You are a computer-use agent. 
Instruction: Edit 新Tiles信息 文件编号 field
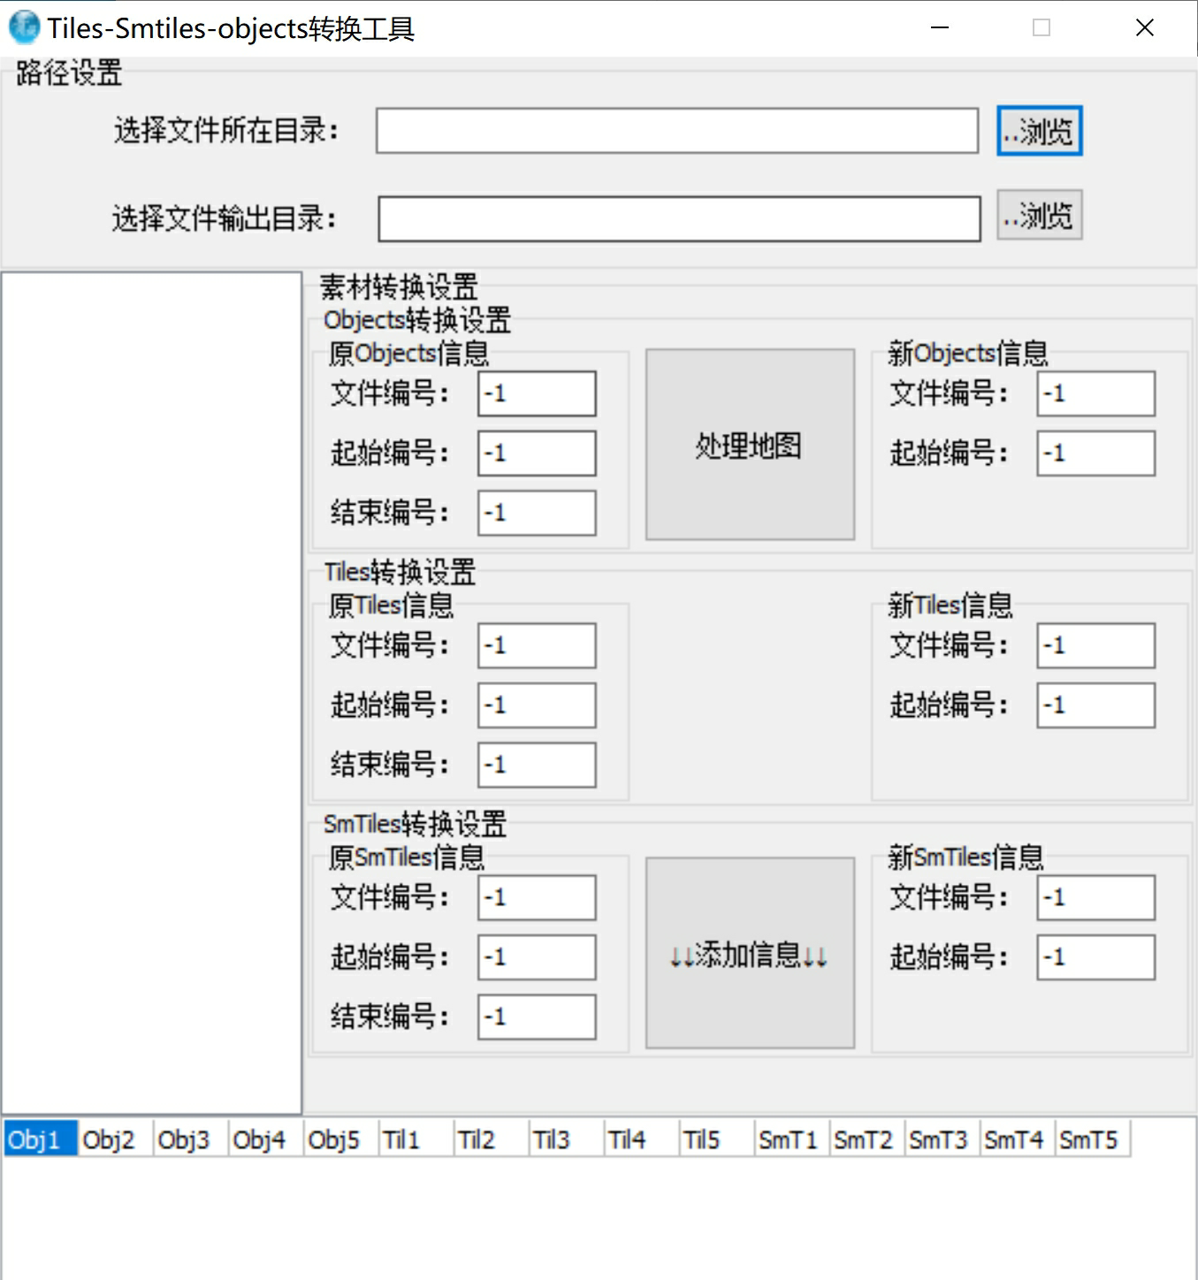[x=1096, y=645]
